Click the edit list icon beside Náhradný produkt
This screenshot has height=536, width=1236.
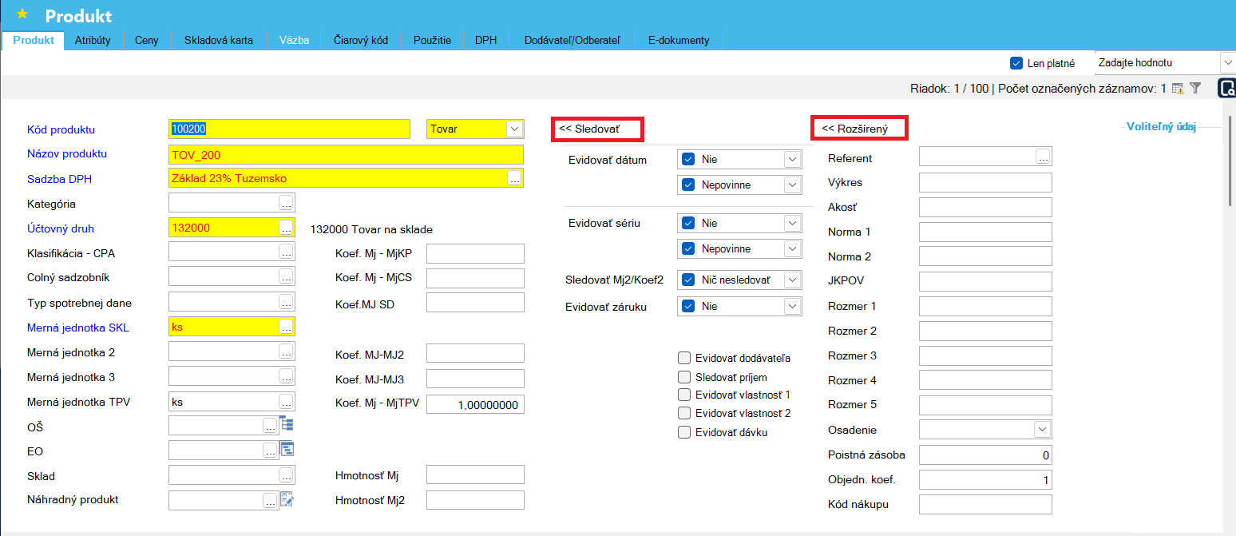(287, 500)
